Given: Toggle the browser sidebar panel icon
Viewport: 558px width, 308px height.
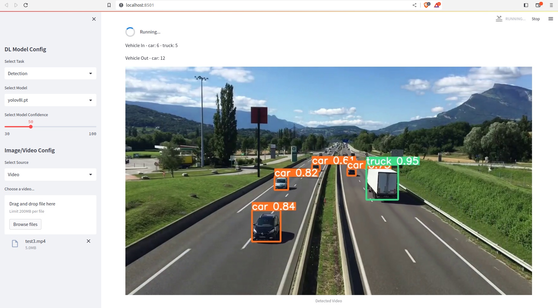Looking at the screenshot, I should tap(526, 5).
